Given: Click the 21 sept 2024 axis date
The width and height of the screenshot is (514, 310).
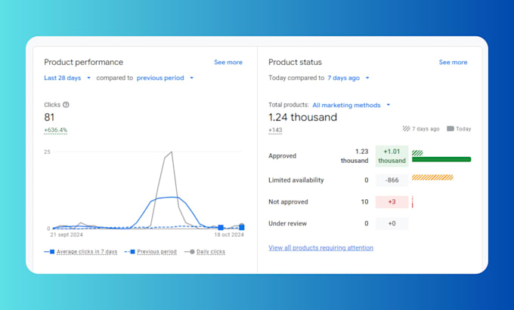Looking at the screenshot, I should 67,235.
